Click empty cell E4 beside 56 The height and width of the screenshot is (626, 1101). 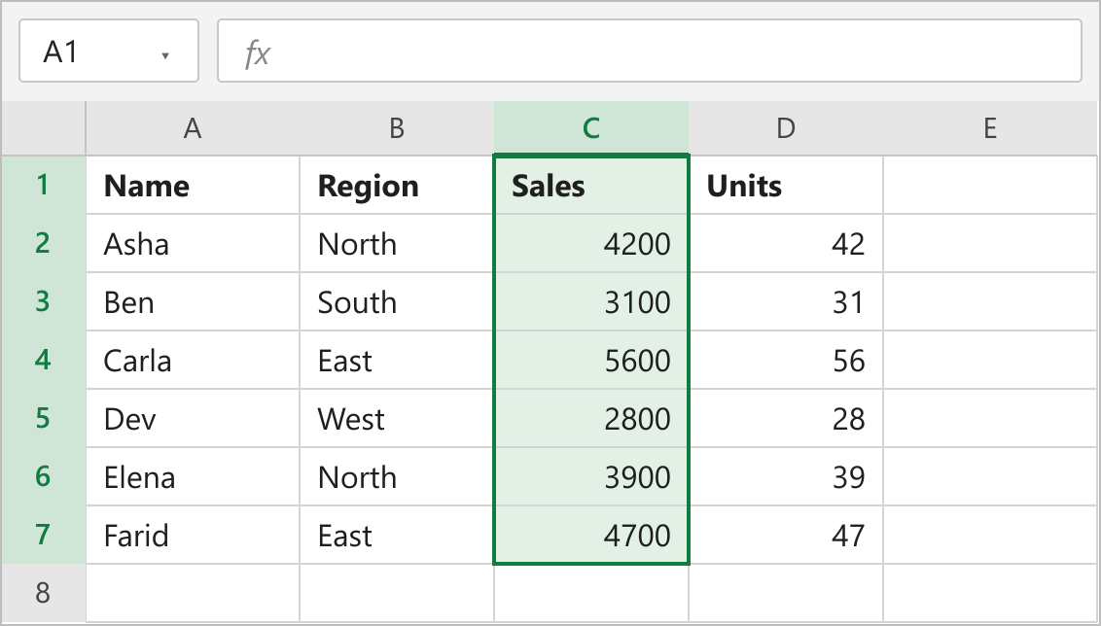coord(990,360)
